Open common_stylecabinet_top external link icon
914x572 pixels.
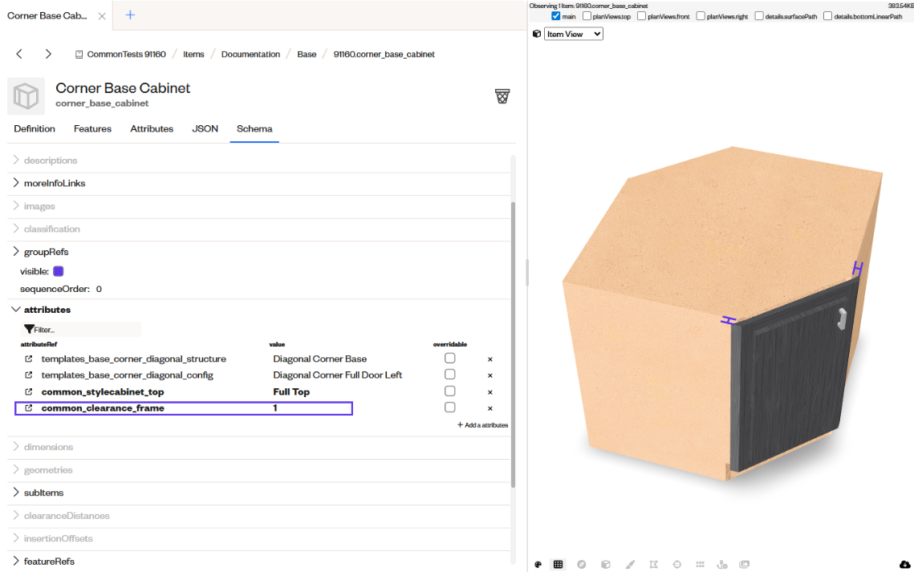point(29,391)
